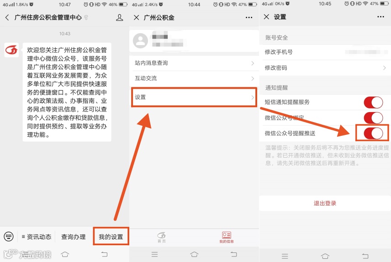Open 站内消息查询 row
391x262 pixels.
tap(194, 63)
